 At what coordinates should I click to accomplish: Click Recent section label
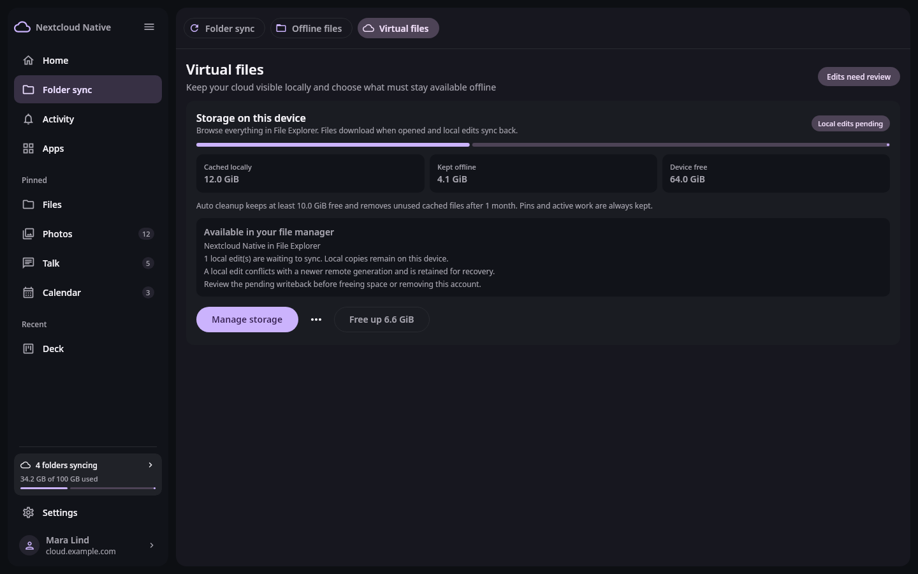pos(34,325)
